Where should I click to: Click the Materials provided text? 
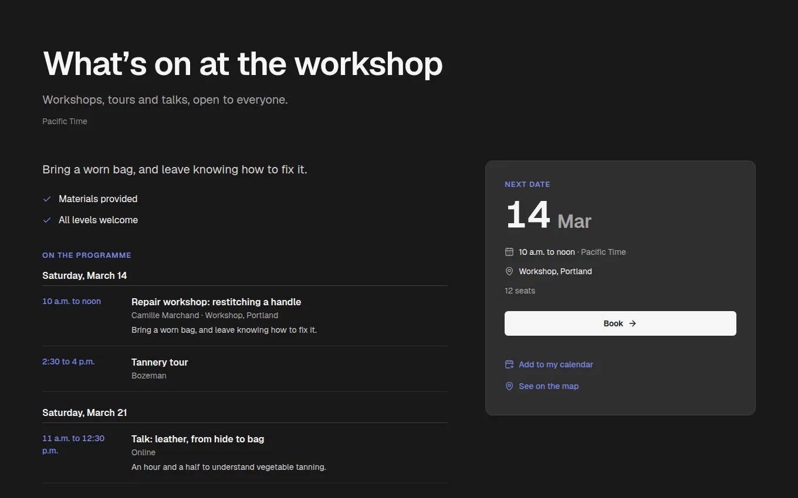click(98, 199)
